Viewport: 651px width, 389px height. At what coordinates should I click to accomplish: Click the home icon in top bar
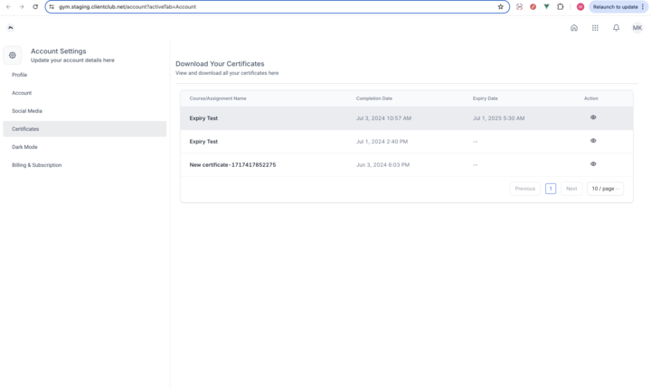tap(574, 28)
